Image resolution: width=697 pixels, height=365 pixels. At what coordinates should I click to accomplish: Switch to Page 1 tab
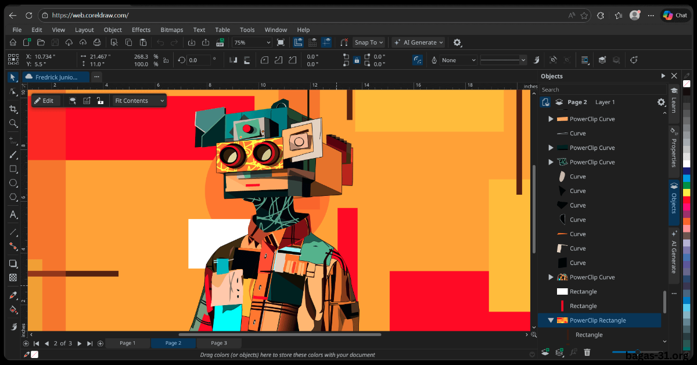(x=128, y=343)
